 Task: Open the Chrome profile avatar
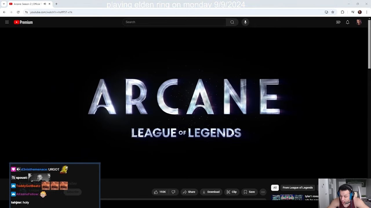pos(360,12)
